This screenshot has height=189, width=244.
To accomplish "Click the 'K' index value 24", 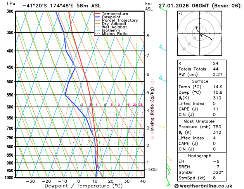I will (216, 63).
